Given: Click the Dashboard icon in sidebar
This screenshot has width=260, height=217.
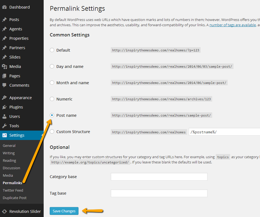Looking at the screenshot, I should 4,7.
